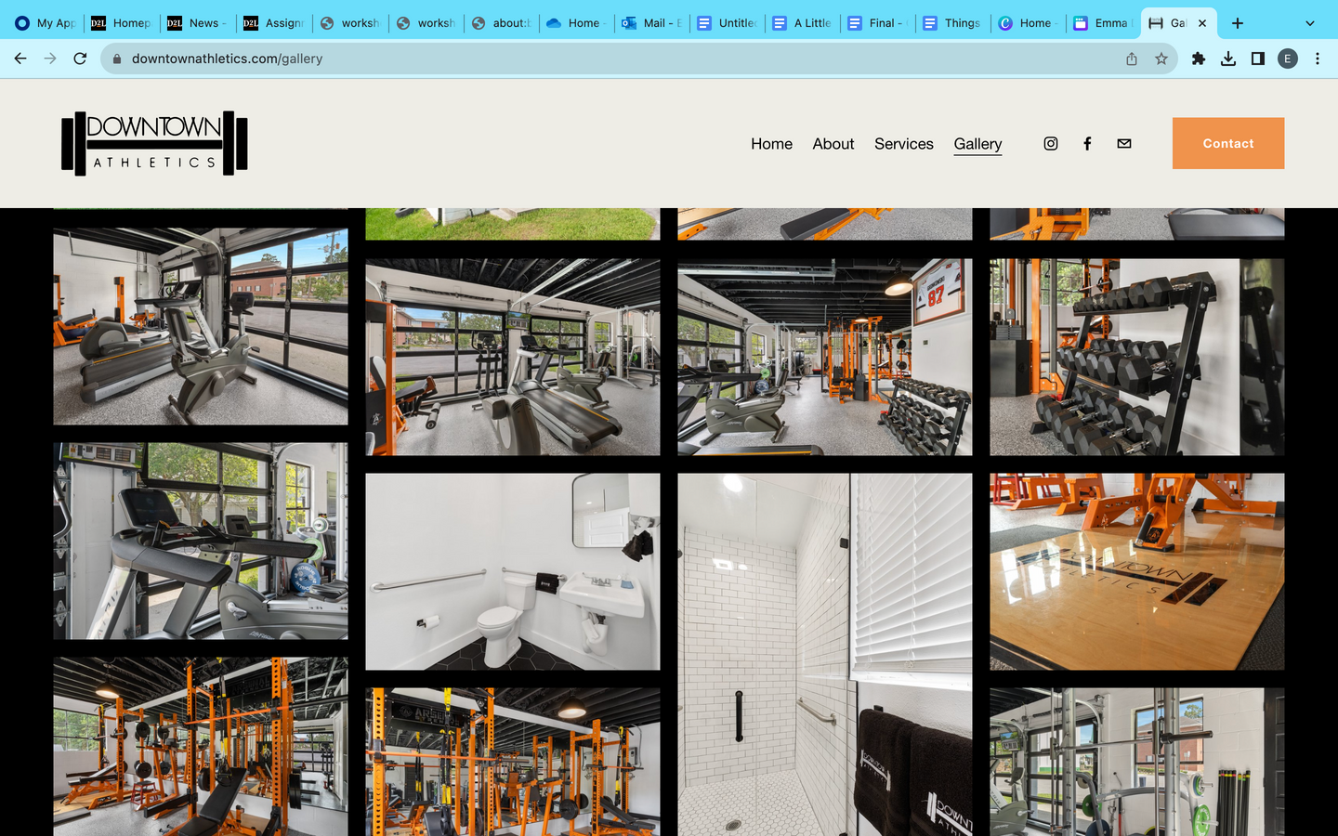This screenshot has height=836, width=1338.
Task: Open the white bathroom toilet photo
Action: pyautogui.click(x=512, y=571)
